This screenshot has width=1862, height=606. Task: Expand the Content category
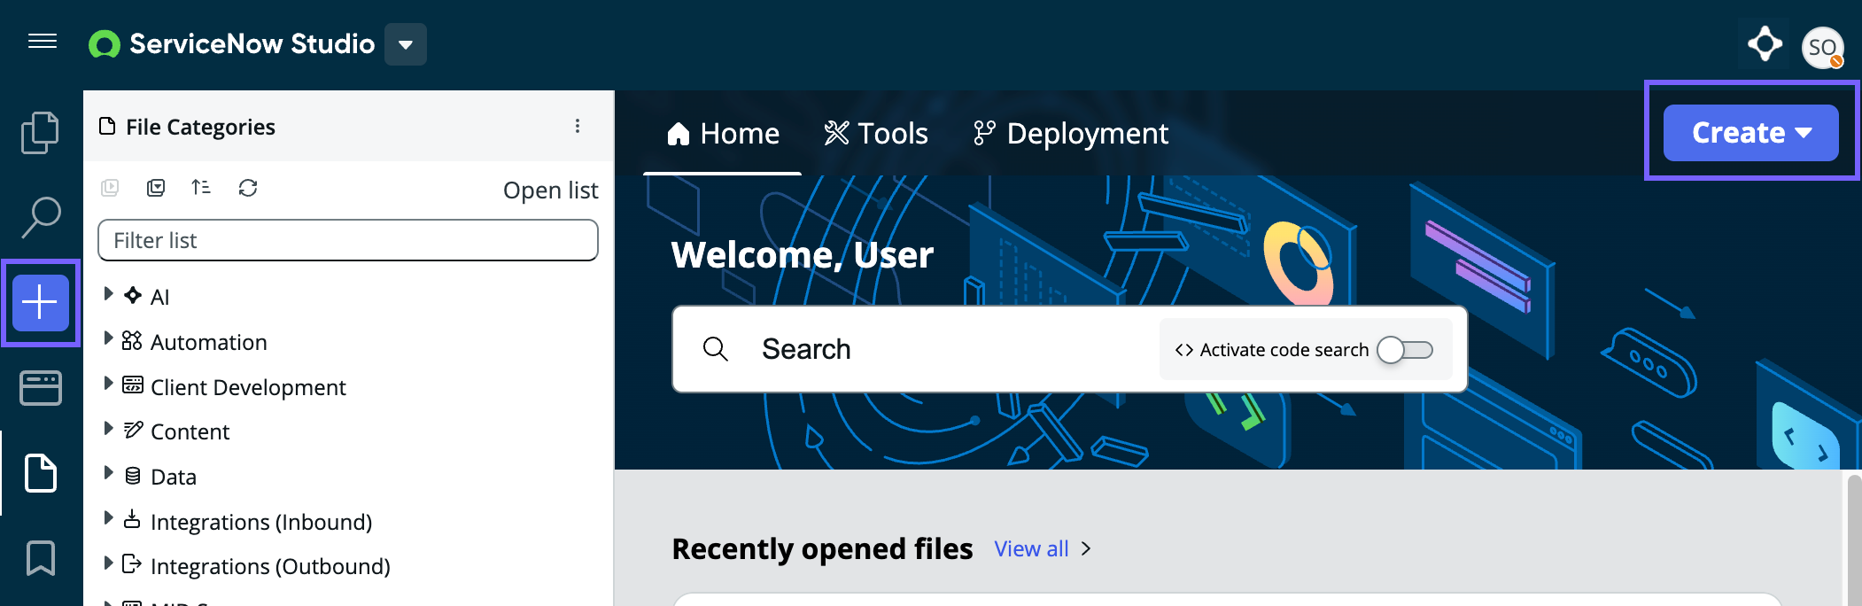108,428
